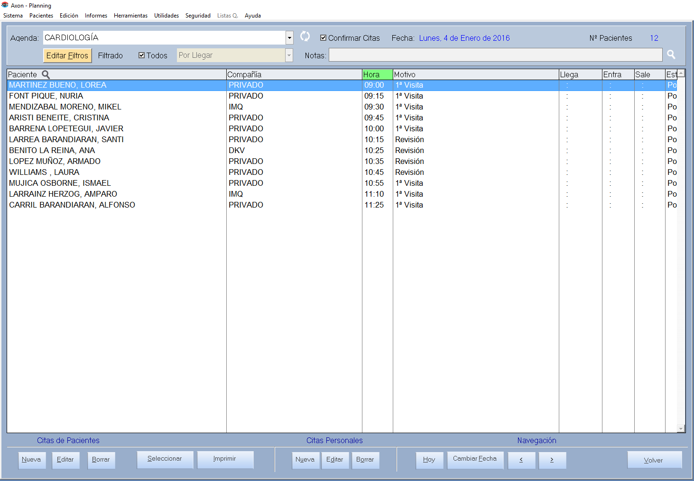Go to next day arrow button

coord(552,460)
